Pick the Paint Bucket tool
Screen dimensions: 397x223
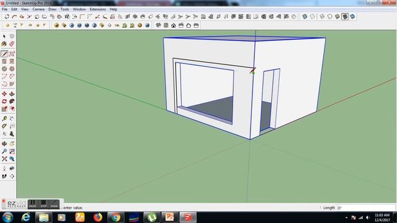(x=4, y=44)
